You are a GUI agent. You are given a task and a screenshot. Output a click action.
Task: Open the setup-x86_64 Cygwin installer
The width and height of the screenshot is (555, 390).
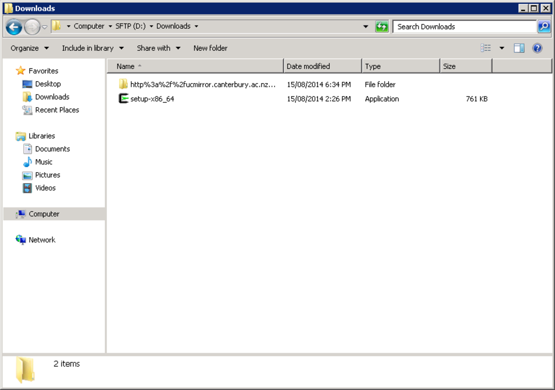coord(153,98)
